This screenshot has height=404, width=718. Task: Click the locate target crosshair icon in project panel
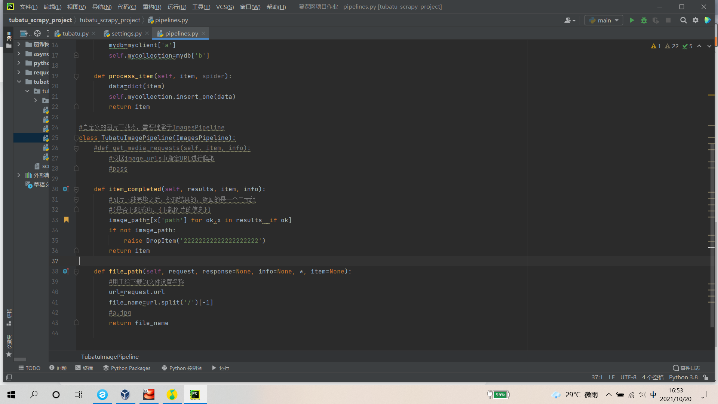(37, 34)
